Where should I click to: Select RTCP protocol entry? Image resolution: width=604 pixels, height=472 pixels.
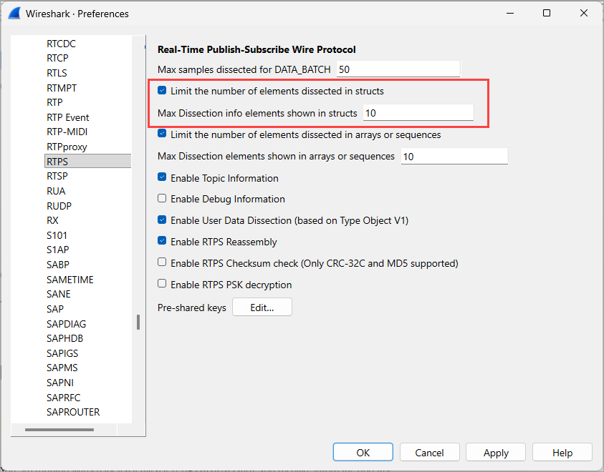[x=57, y=58]
